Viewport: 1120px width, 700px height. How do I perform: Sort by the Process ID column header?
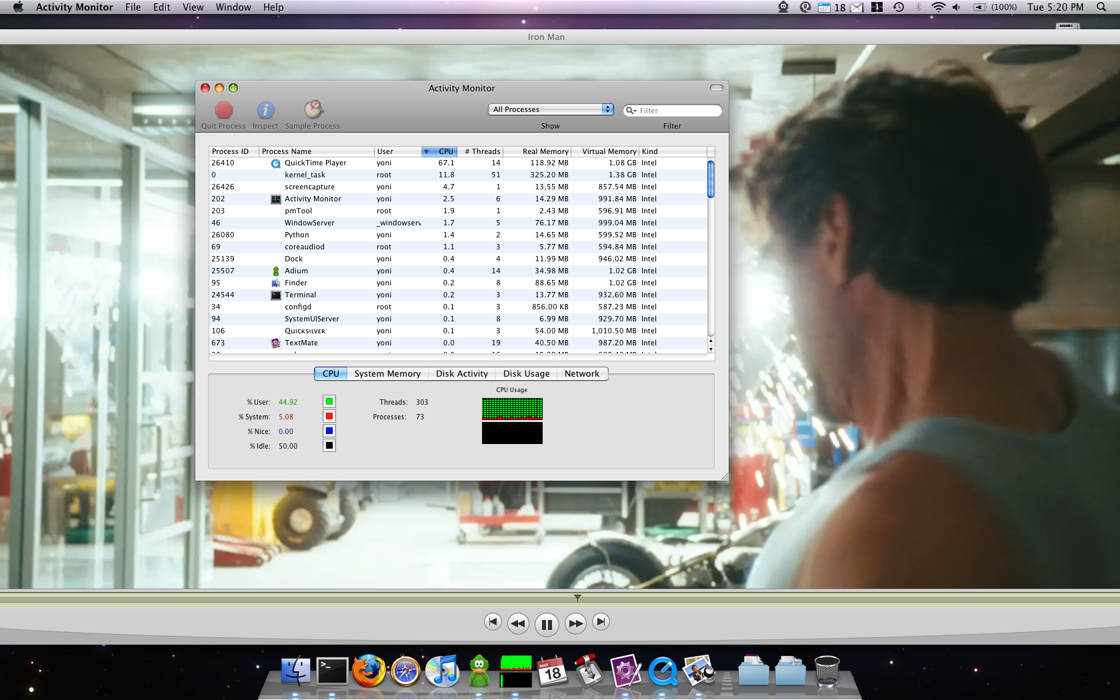[x=234, y=151]
